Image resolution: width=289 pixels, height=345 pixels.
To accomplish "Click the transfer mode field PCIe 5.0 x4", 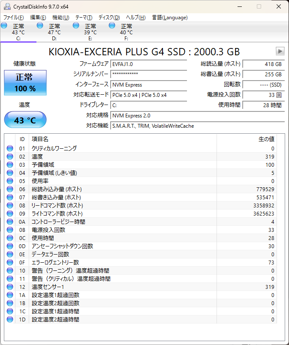I will click(x=148, y=95).
